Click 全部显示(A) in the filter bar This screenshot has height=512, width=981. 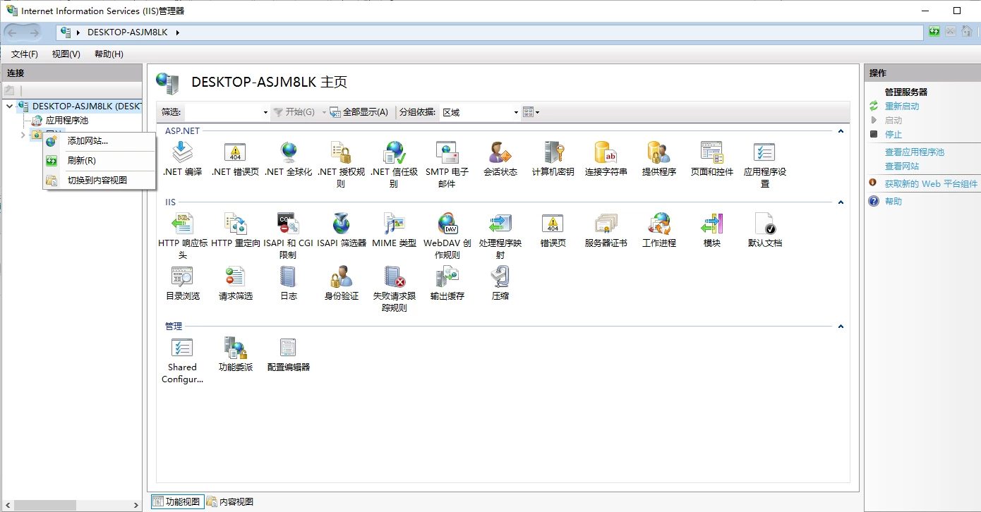coord(359,112)
